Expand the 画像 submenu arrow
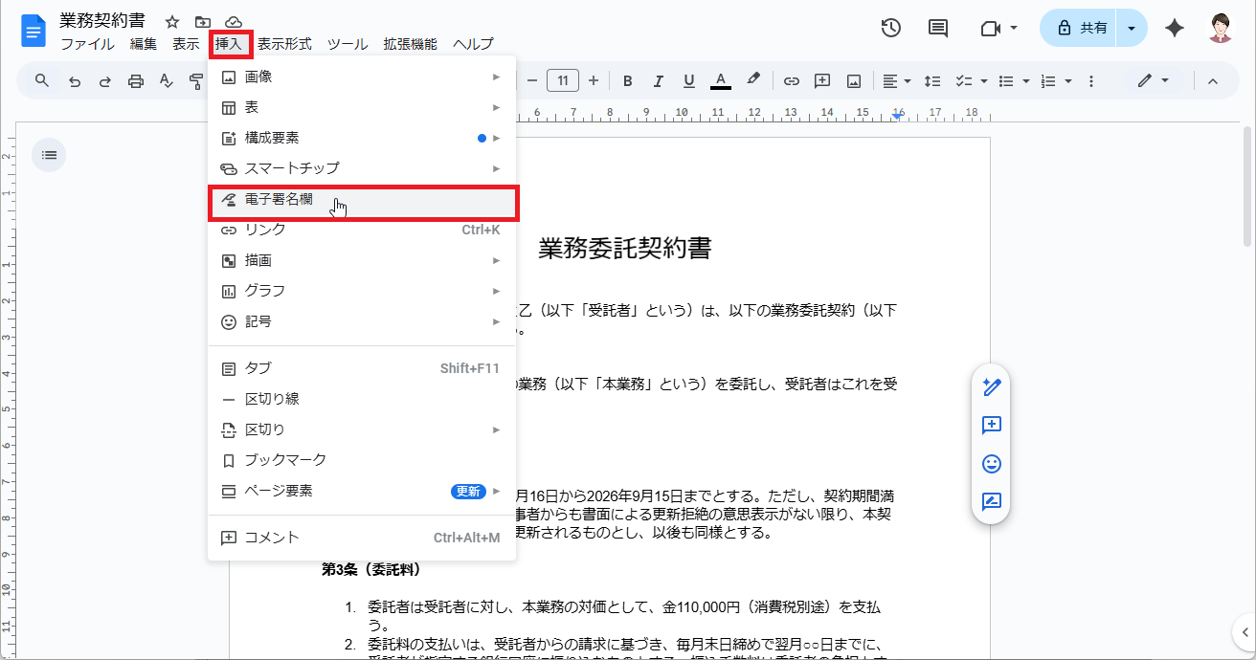The image size is (1256, 660). (497, 76)
